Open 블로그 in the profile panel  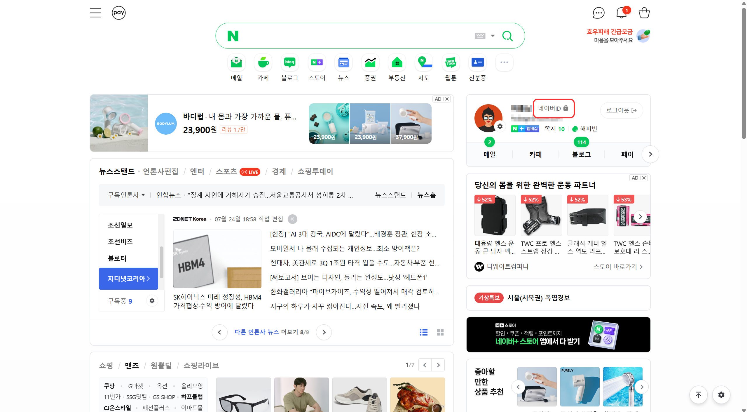click(x=582, y=154)
